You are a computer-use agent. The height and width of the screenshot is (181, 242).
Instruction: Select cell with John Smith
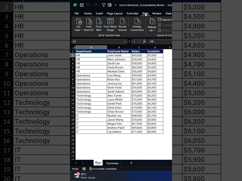coord(119,55)
